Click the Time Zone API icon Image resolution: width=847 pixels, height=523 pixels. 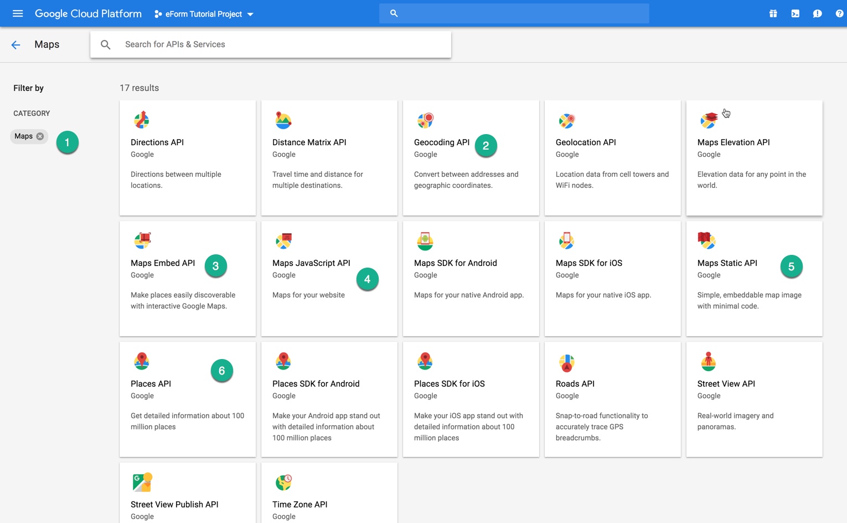[283, 483]
